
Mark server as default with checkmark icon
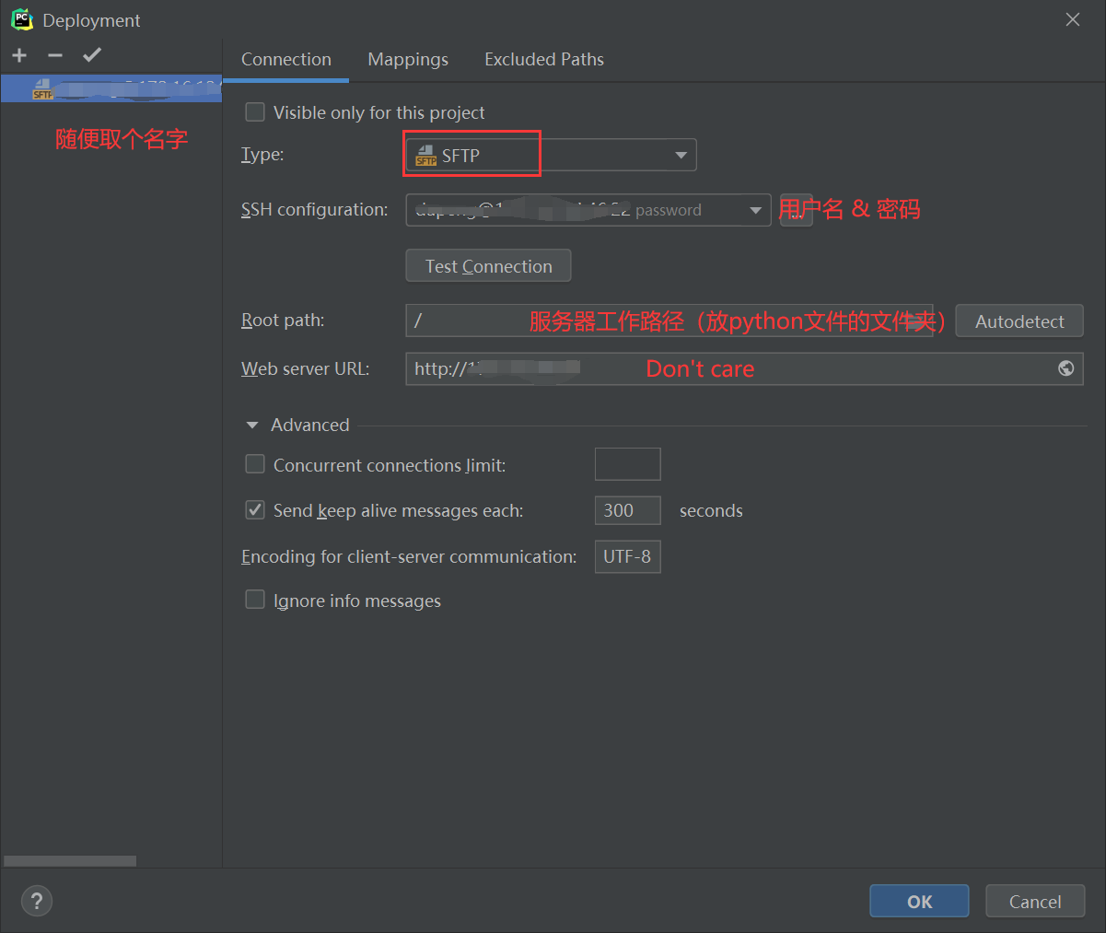pos(91,55)
